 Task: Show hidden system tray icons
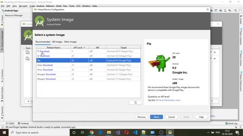point(208,133)
